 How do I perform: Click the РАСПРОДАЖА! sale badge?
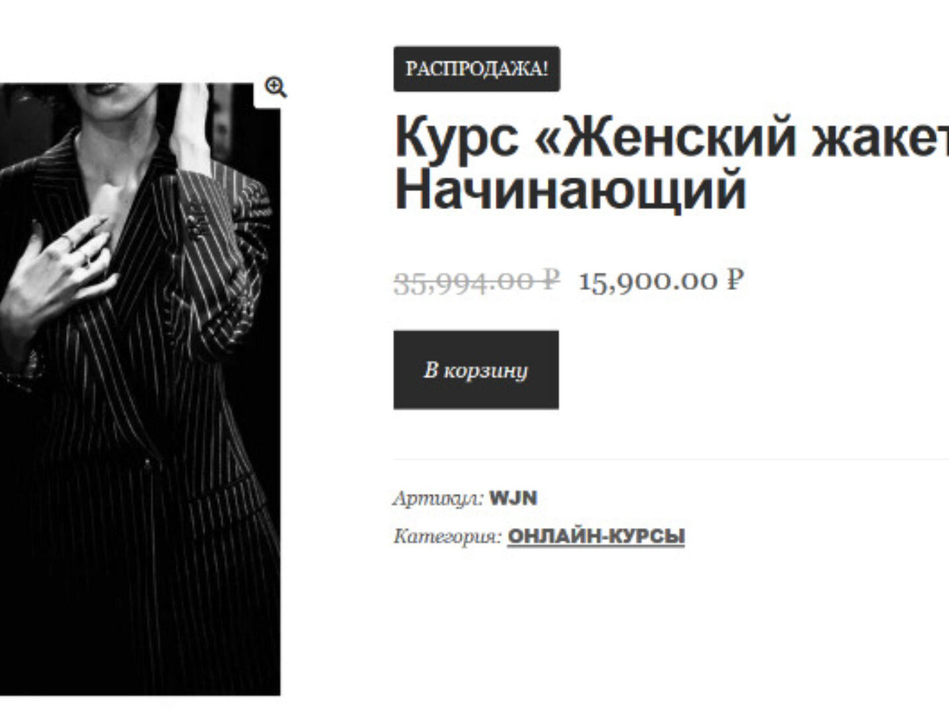(476, 69)
